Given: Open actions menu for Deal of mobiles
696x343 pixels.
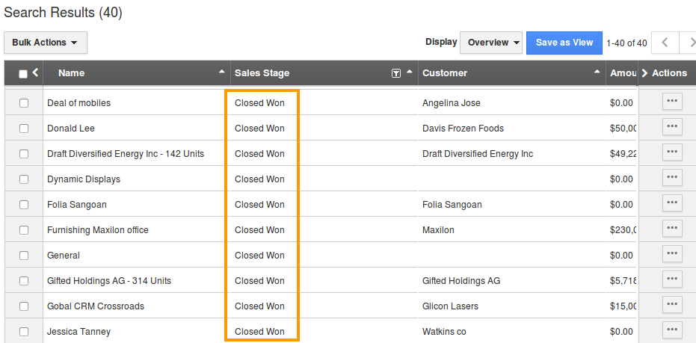Looking at the screenshot, I should point(672,101).
